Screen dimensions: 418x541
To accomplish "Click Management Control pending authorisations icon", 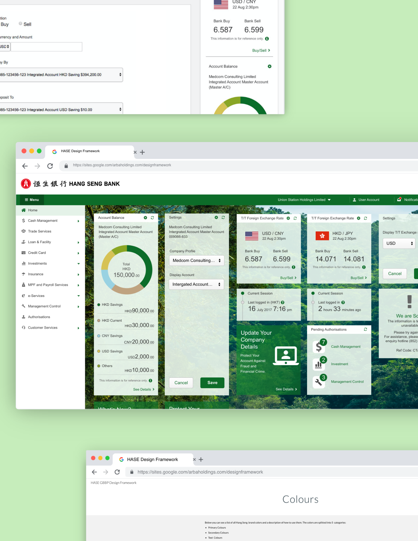I will 319,381.
